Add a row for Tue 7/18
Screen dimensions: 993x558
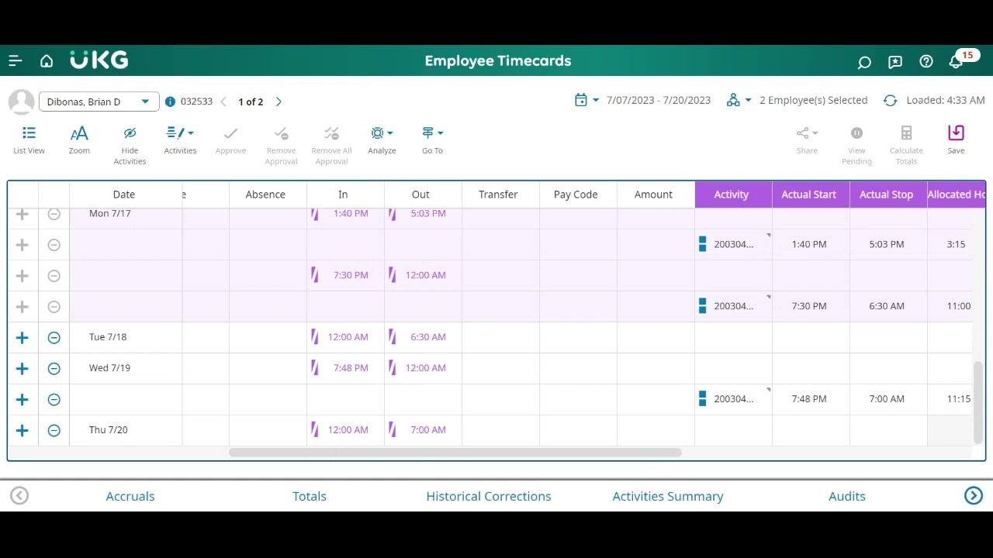click(x=22, y=337)
